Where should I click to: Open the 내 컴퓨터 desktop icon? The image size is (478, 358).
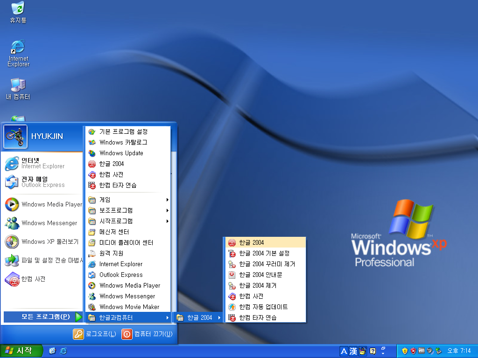[18, 89]
